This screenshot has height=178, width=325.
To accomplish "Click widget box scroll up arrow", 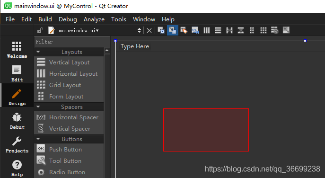I will point(107,50).
